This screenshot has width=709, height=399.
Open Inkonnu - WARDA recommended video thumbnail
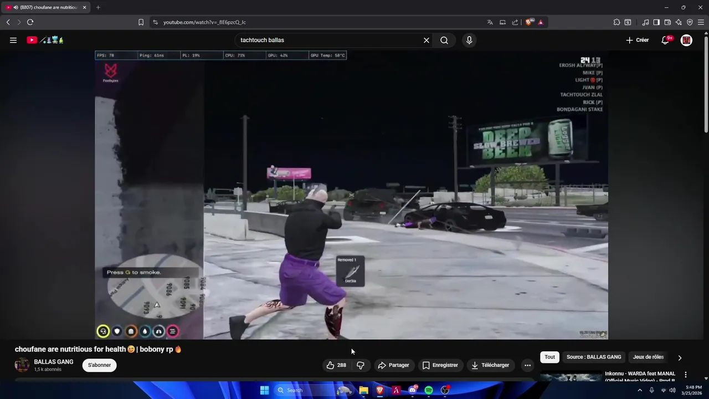pos(571,376)
